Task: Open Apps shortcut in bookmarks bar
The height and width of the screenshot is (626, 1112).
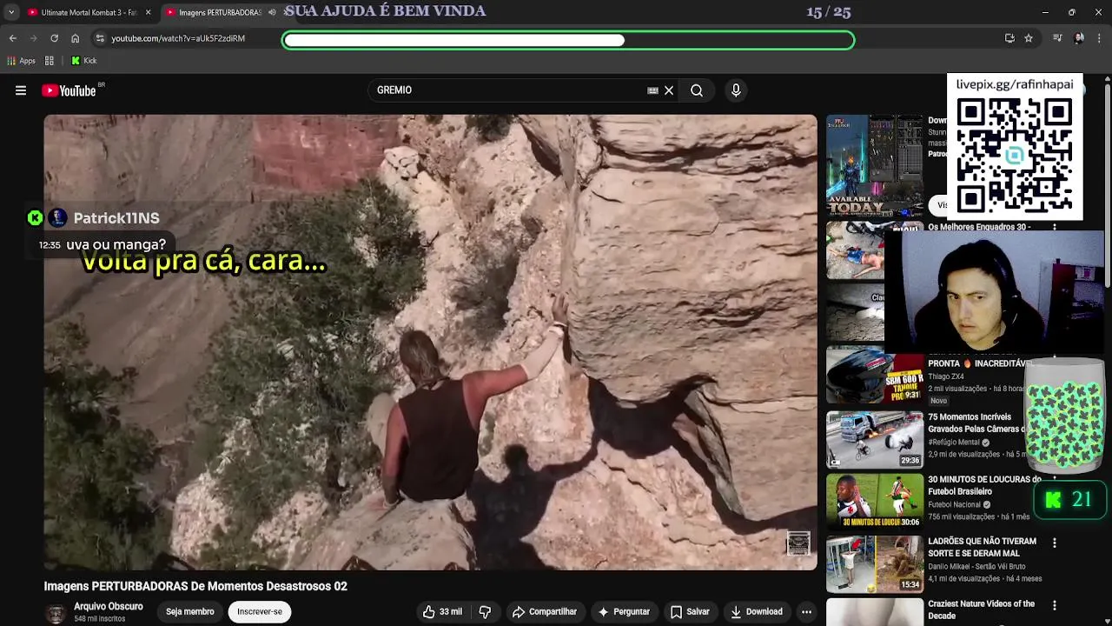Action: click(22, 61)
